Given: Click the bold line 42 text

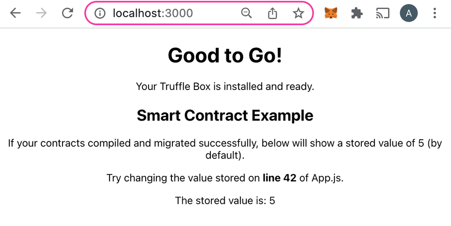Looking at the screenshot, I should [280, 178].
